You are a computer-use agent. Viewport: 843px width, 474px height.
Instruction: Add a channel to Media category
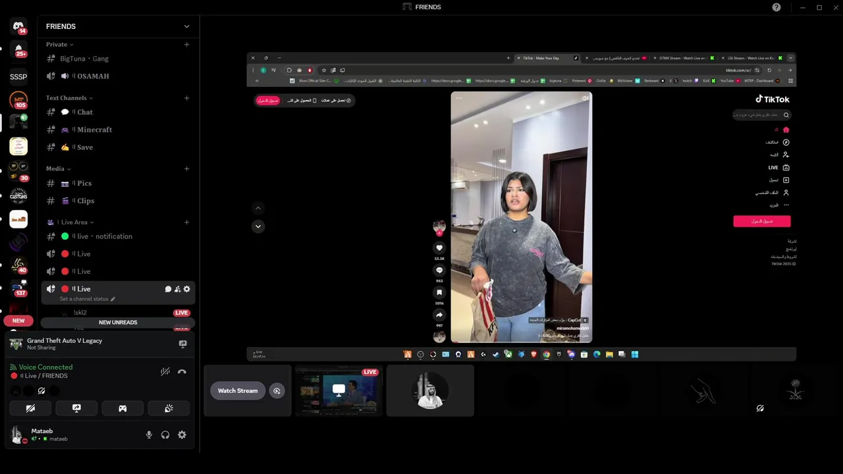point(187,169)
